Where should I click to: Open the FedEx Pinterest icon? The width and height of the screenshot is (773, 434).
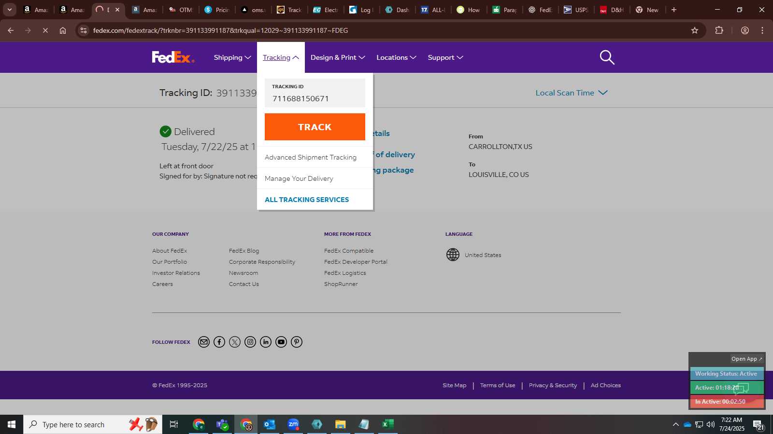297,342
